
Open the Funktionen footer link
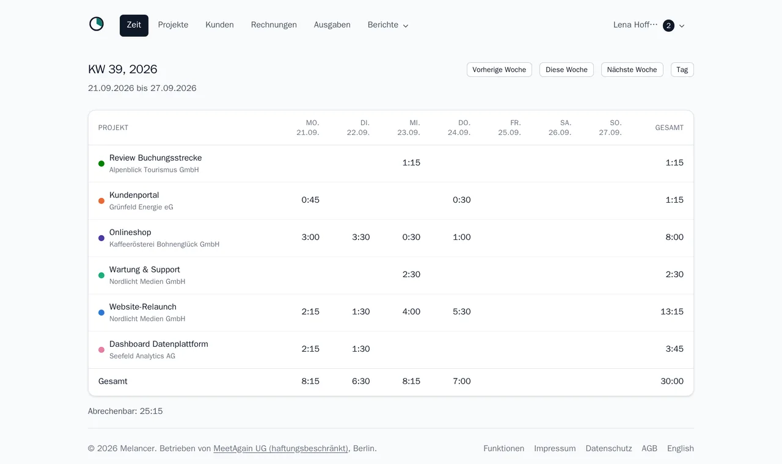[503, 448]
